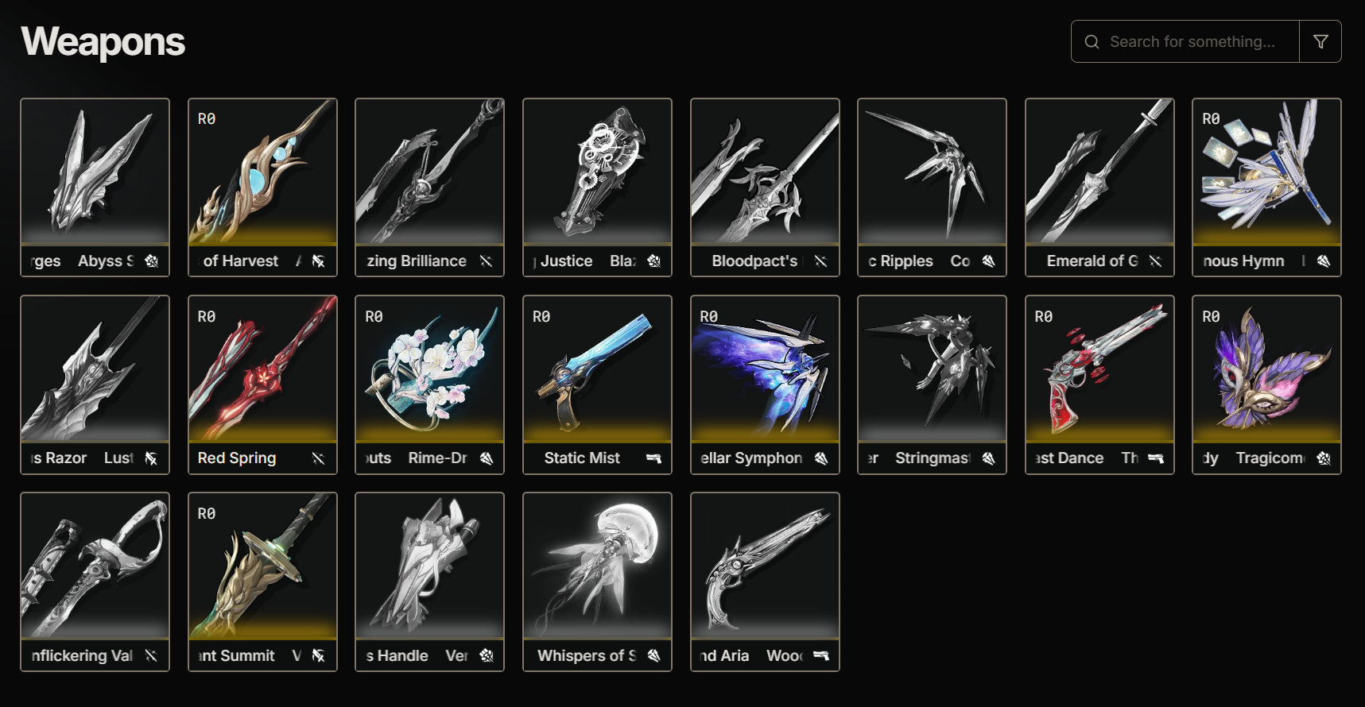This screenshot has width=1365, height=707.
Task: Click the gauntlet icon on Tragicomedy card
Action: pyautogui.click(x=1324, y=458)
